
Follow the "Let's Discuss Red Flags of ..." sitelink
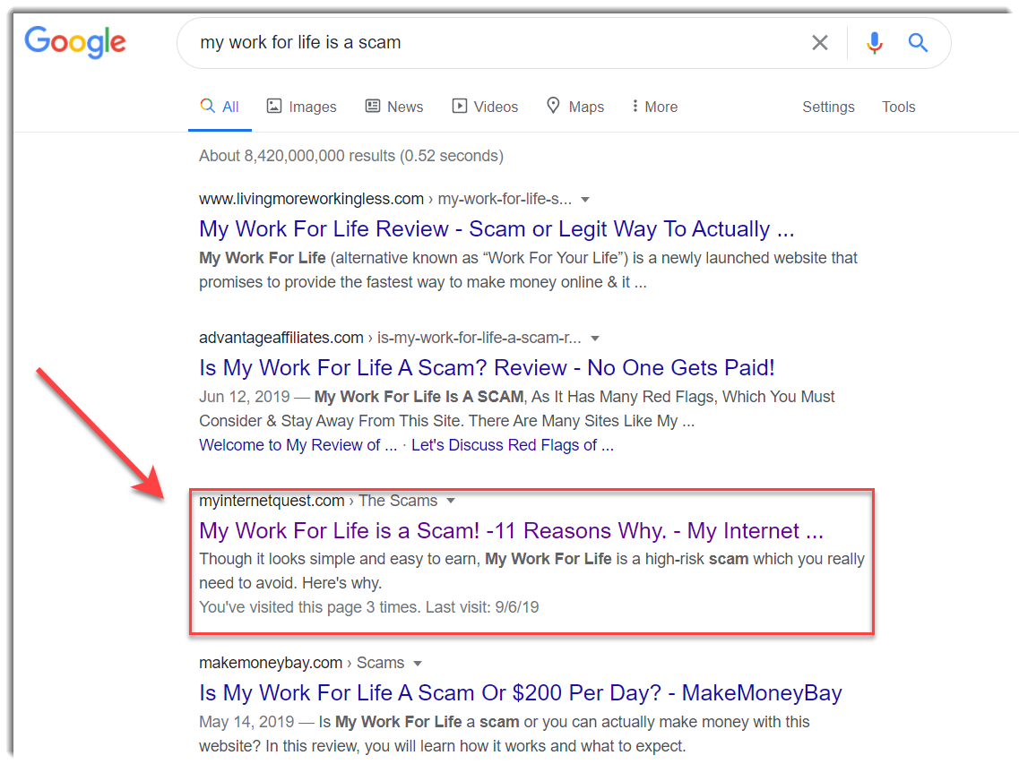tap(512, 445)
